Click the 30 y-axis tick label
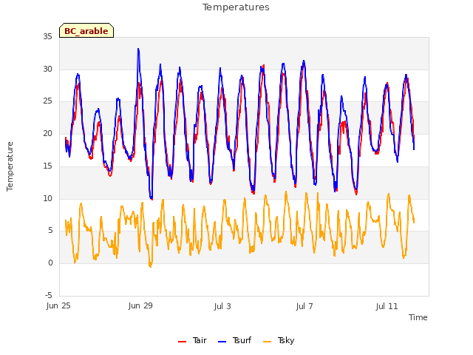Screen dimensions: 473x355 (x=47, y=69)
